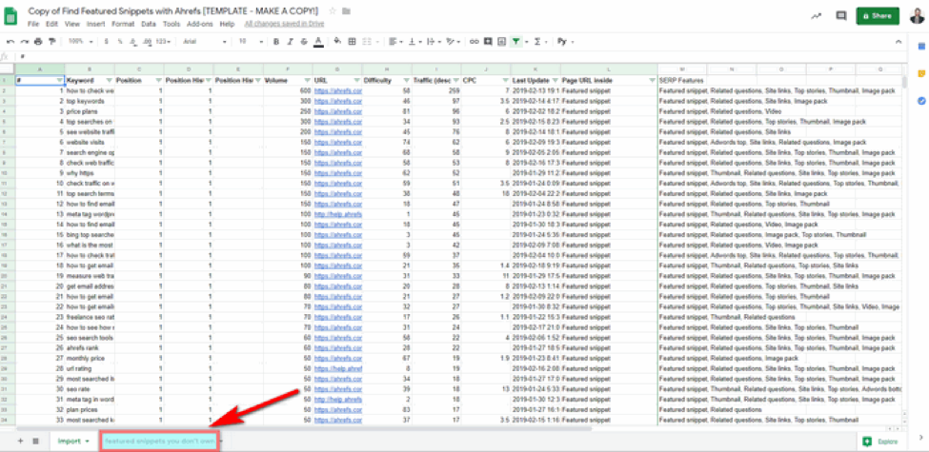Open the comments history icon

[x=840, y=16]
